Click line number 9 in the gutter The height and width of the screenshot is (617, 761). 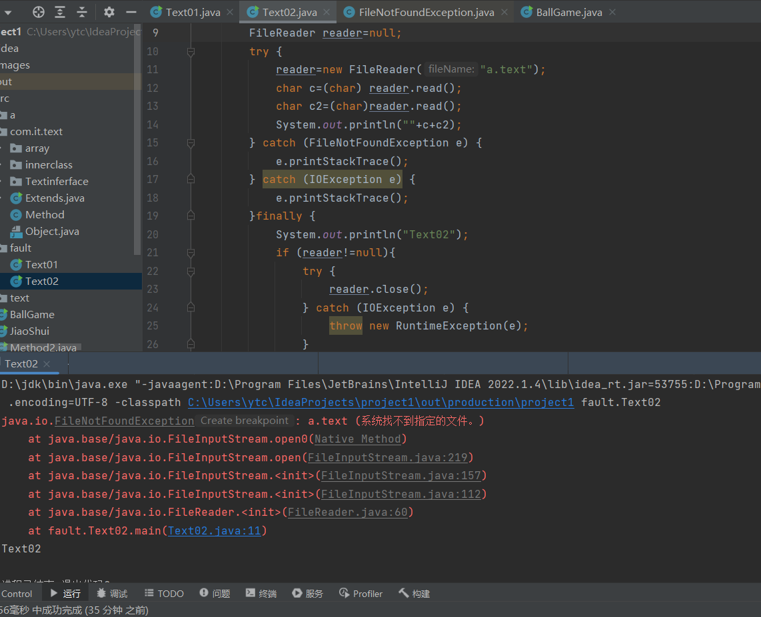[x=155, y=33]
